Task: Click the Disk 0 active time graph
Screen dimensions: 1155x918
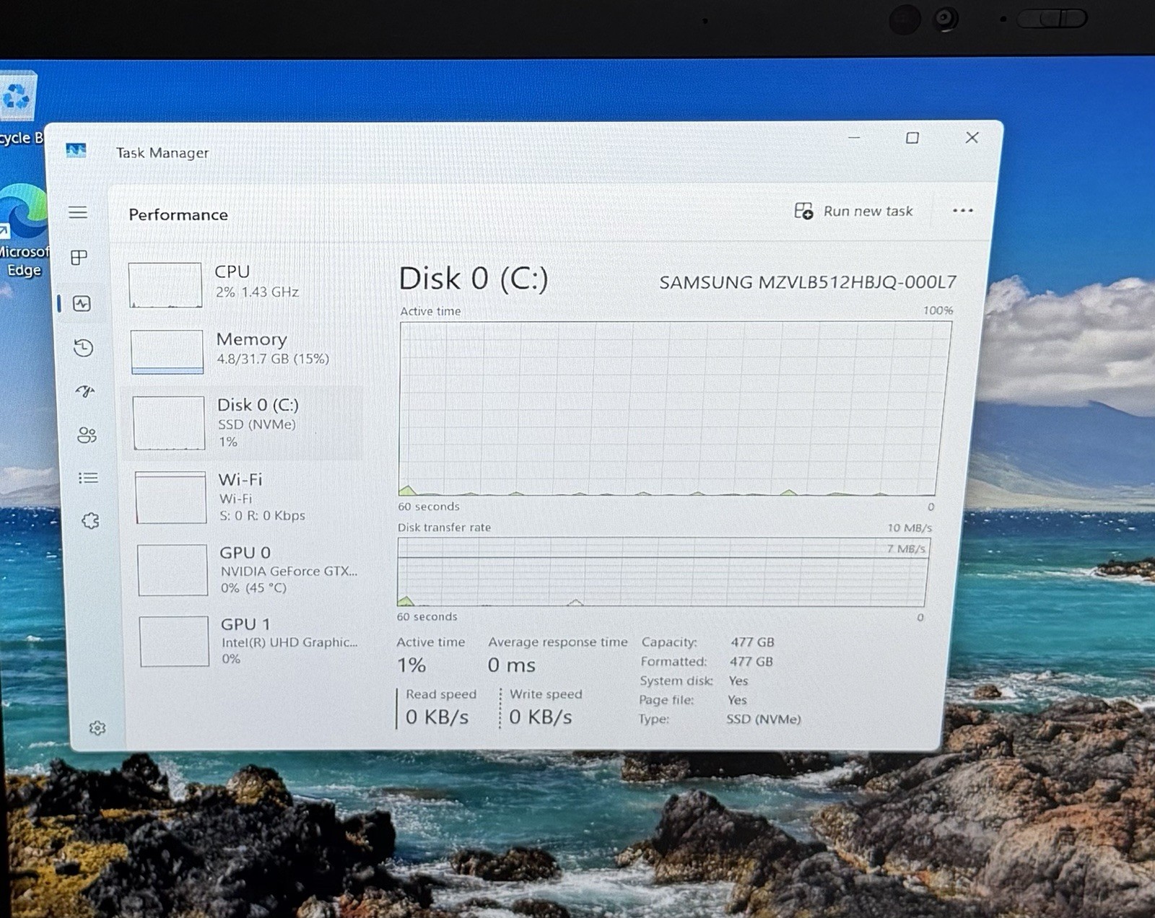Action: (x=674, y=408)
